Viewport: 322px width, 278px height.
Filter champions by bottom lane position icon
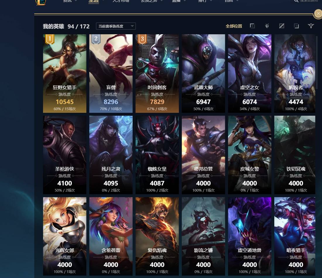click(x=296, y=26)
